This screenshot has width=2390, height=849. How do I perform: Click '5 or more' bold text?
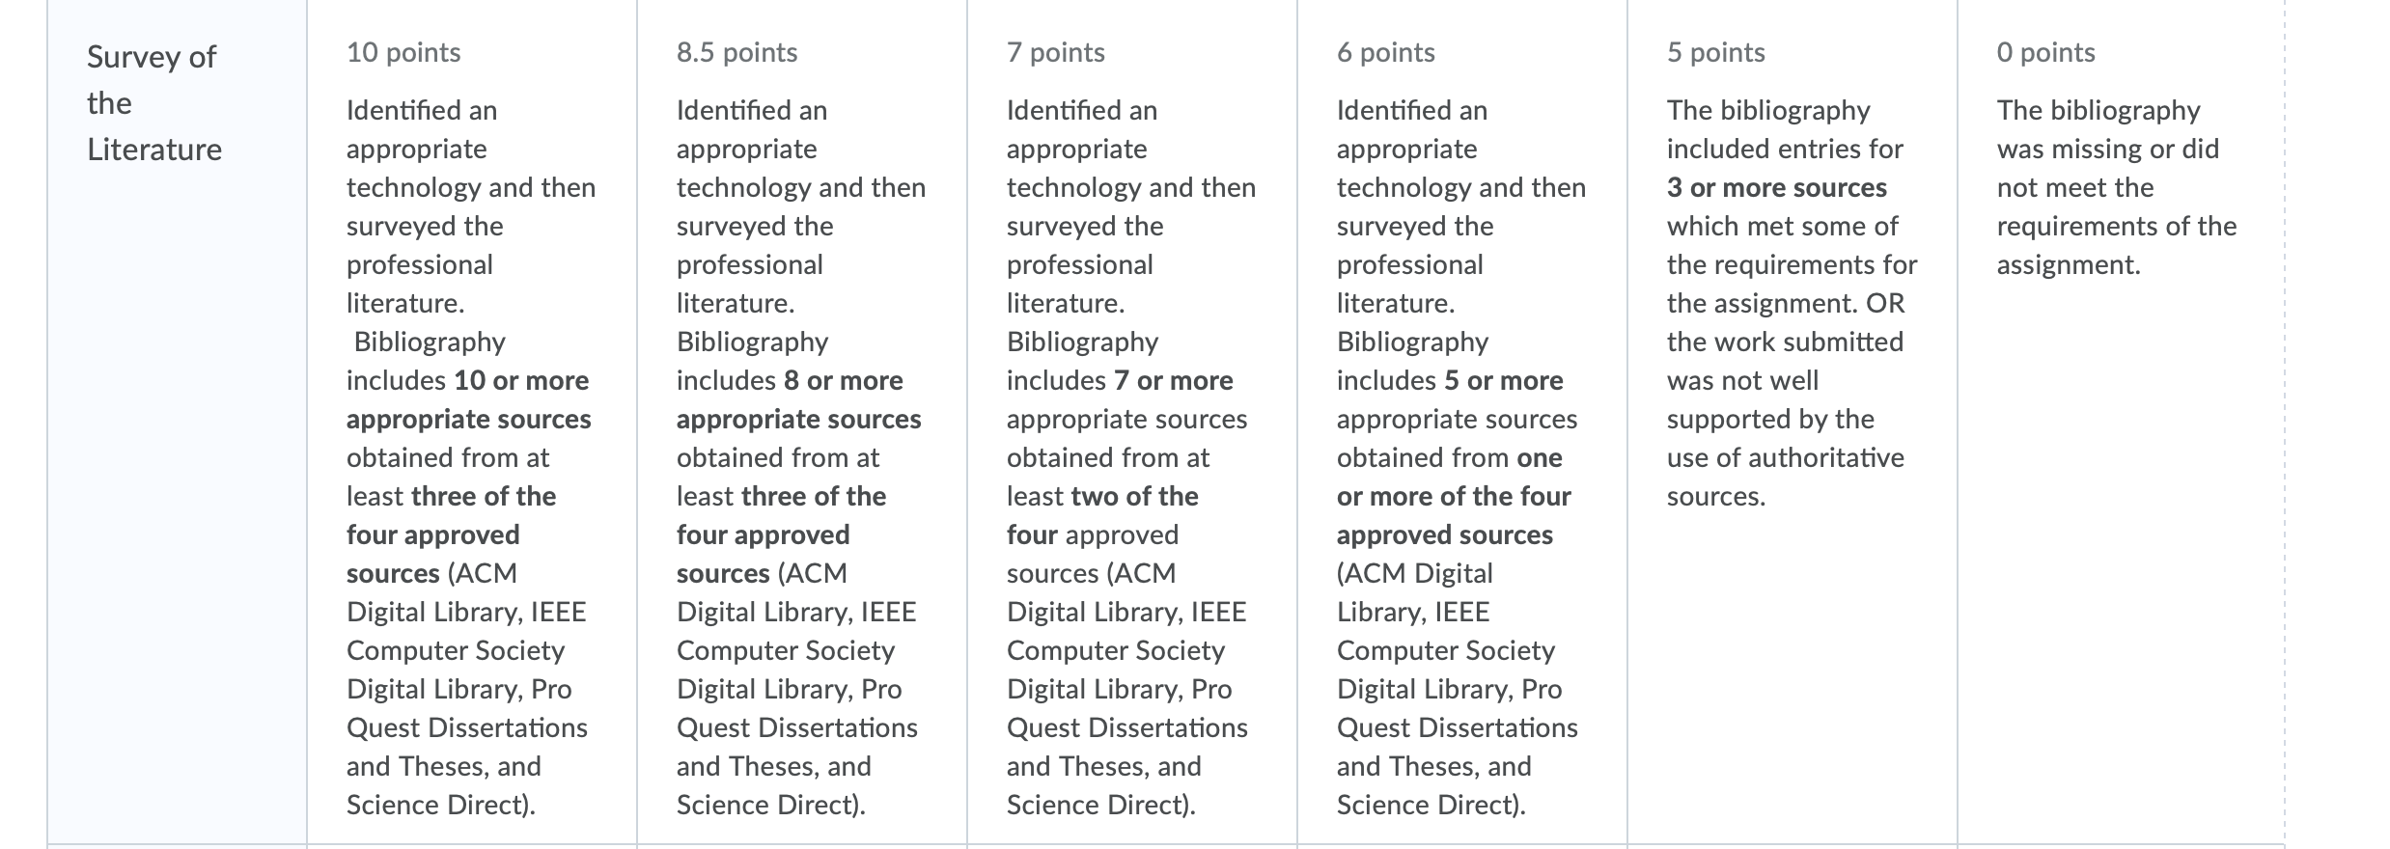(1503, 380)
